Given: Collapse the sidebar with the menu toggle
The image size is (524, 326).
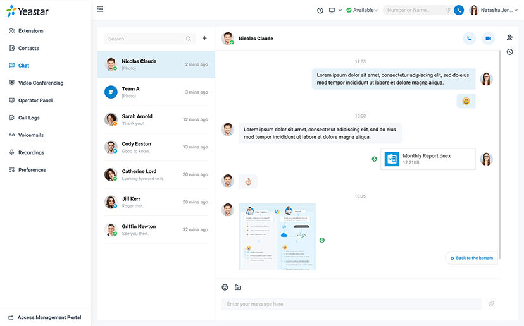Looking at the screenshot, I should [x=100, y=9].
